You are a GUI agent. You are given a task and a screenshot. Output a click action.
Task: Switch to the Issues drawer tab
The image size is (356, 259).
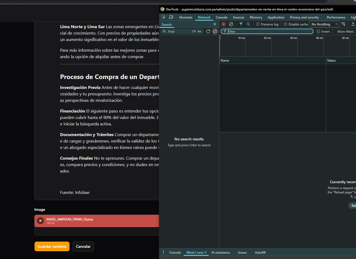[242, 252]
